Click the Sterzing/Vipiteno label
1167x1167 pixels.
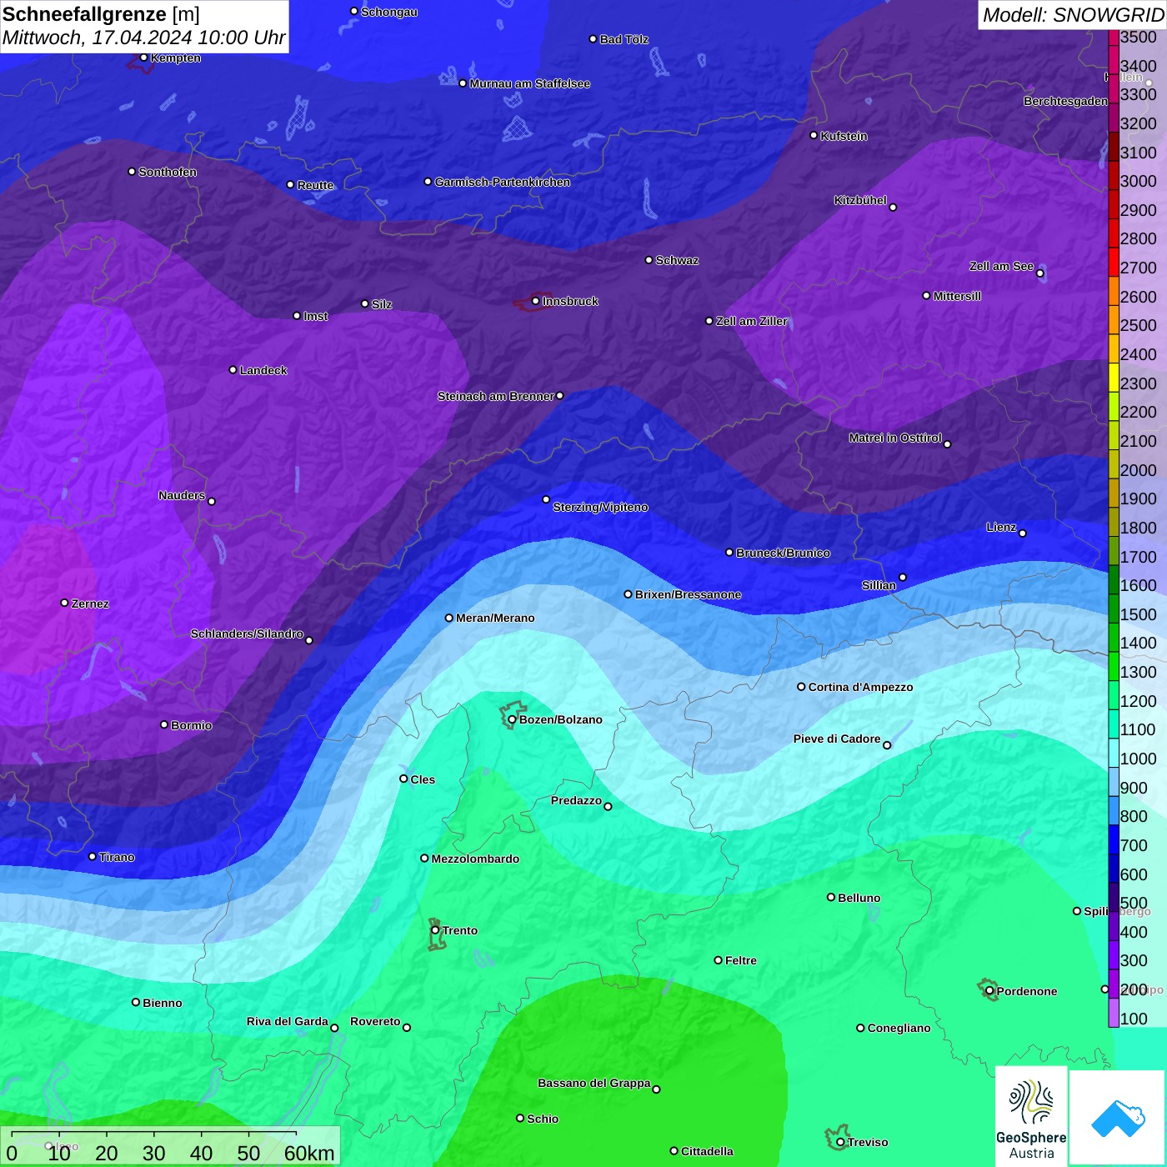pyautogui.click(x=600, y=507)
